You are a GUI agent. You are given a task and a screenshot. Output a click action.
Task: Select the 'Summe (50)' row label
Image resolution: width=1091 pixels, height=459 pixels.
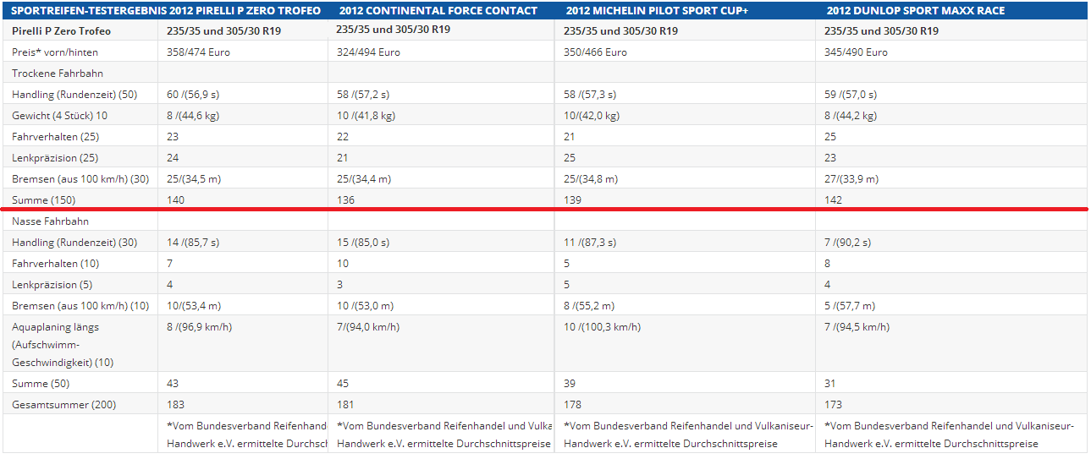pos(41,384)
